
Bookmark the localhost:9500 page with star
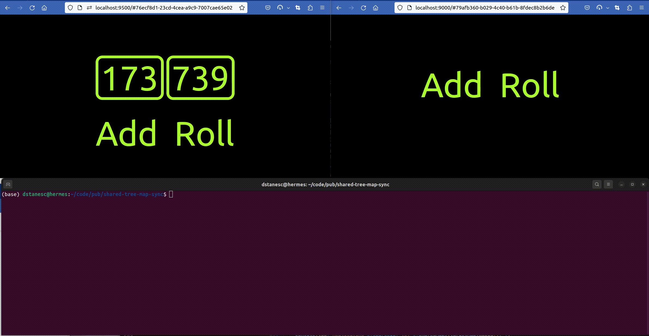click(x=242, y=8)
